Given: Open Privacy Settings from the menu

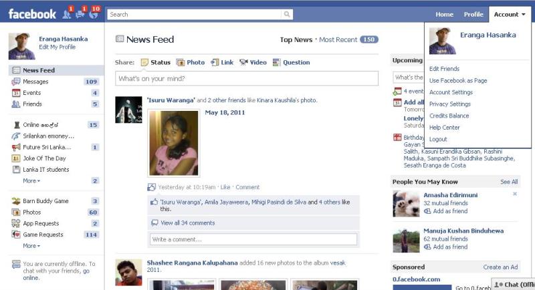Looking at the screenshot, I should point(449,104).
